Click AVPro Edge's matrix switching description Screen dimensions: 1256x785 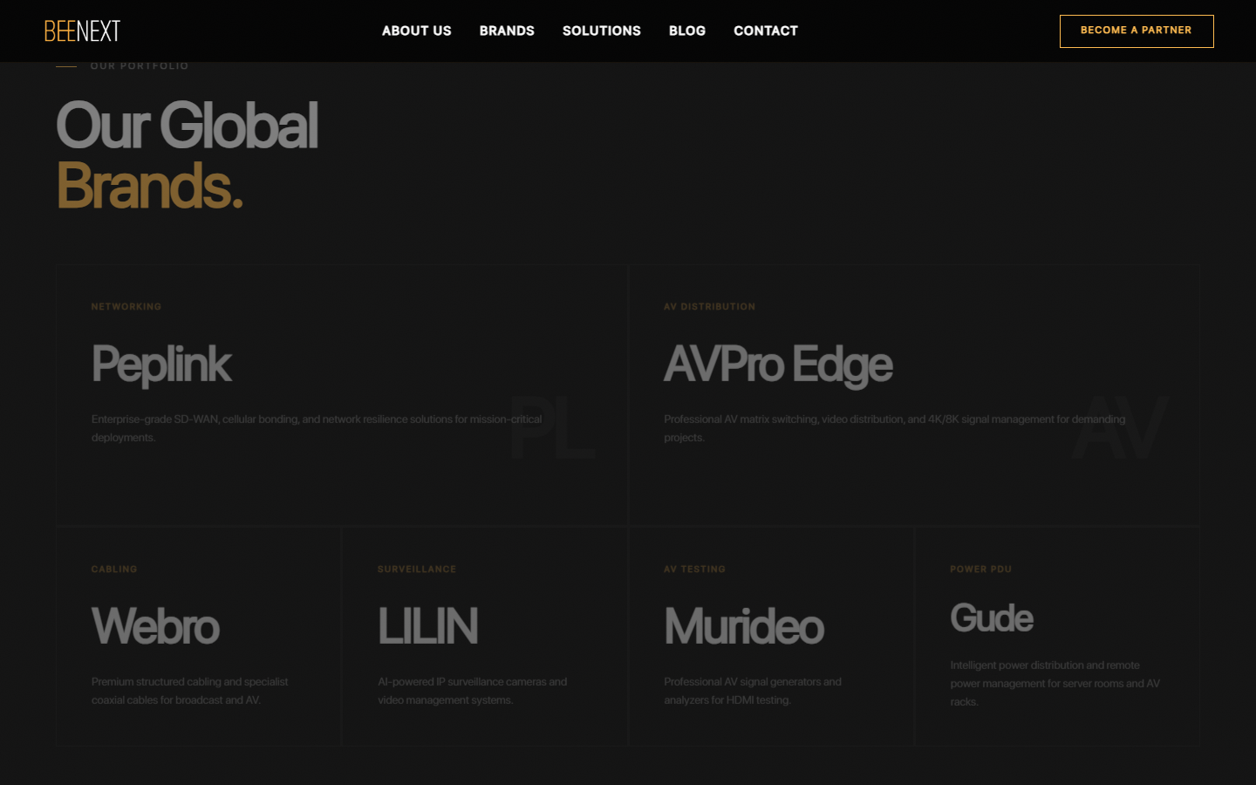coord(895,428)
